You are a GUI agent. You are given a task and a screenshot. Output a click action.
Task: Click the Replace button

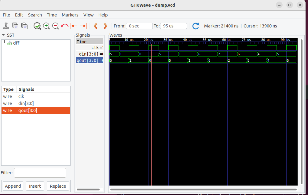pyautogui.click(x=58, y=186)
